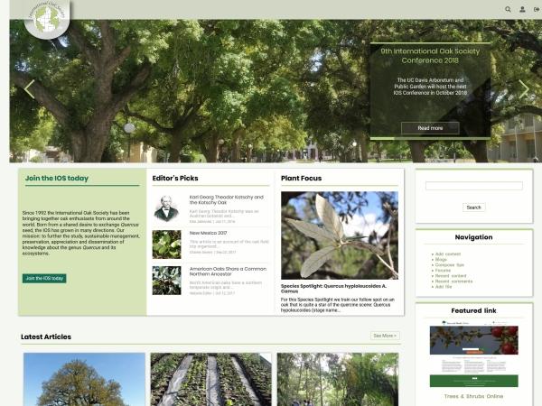
Task: Click the International Oak Society logo
Action: pos(46,19)
